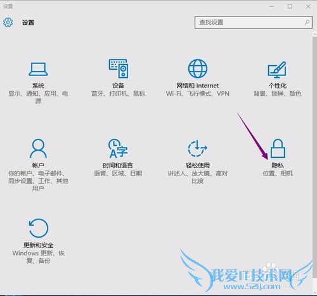Open the Devices (设备) keyboard-speaker icon

pyautogui.click(x=119, y=68)
